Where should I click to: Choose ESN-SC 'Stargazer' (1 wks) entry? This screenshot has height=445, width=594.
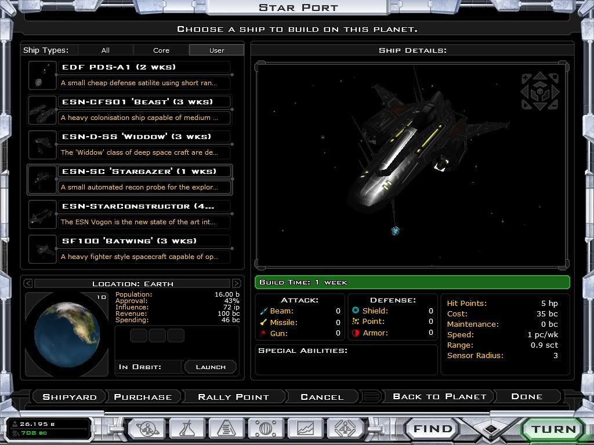coord(144,172)
